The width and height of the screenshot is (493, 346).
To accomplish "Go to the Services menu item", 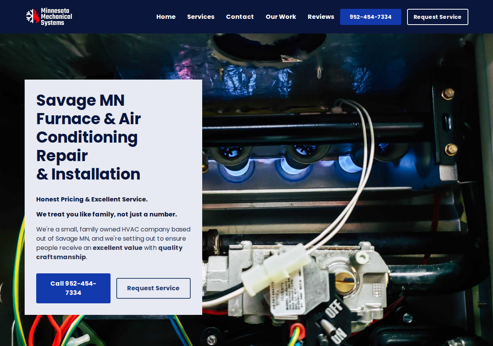I will coord(201,17).
